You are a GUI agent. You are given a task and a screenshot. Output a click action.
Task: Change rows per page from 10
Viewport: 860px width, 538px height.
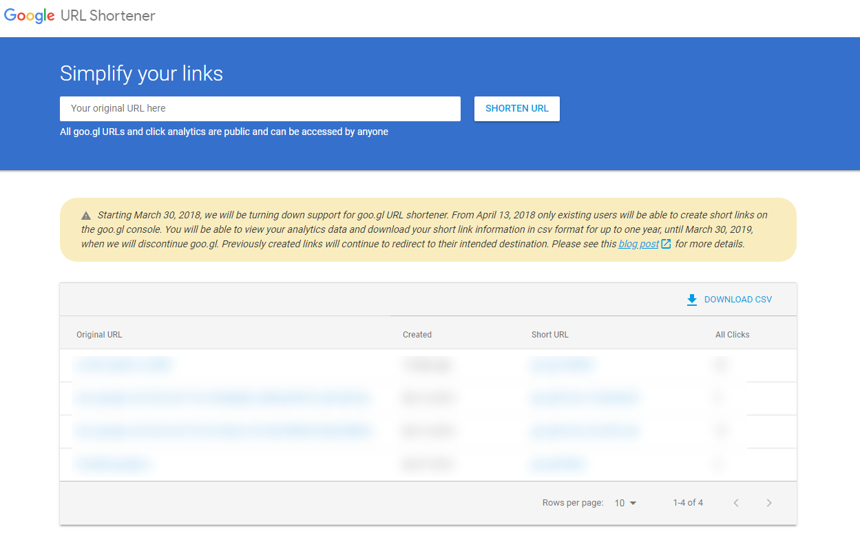(x=623, y=503)
